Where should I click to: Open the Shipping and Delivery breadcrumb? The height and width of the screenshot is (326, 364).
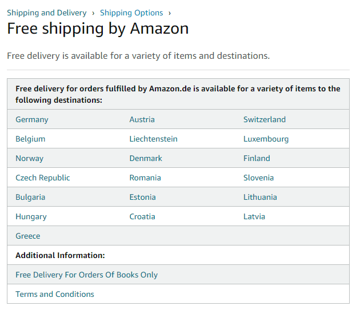(47, 13)
